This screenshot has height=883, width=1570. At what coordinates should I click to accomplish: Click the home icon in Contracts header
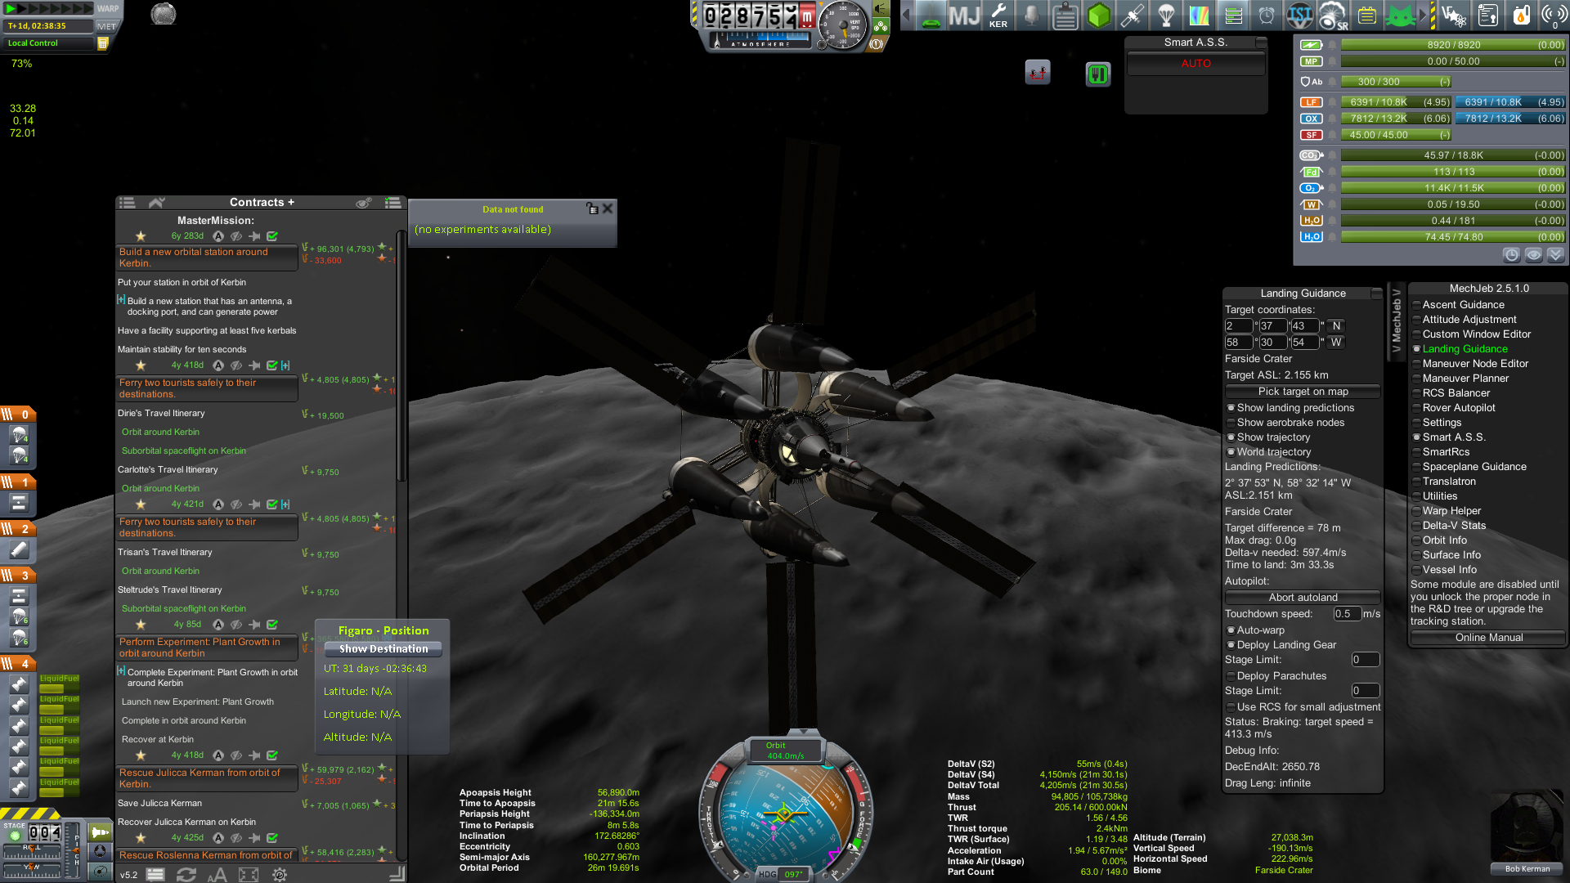pyautogui.click(x=157, y=203)
